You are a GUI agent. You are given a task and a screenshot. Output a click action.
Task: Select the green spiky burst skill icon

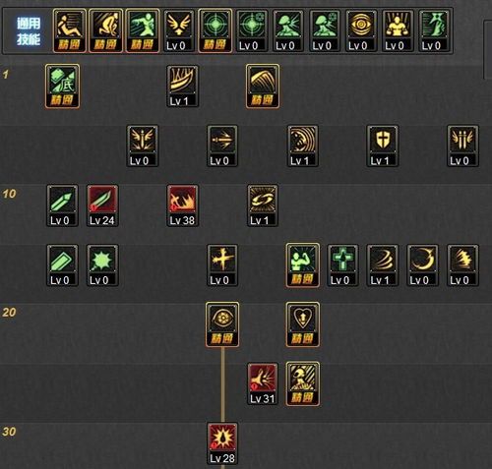(102, 265)
